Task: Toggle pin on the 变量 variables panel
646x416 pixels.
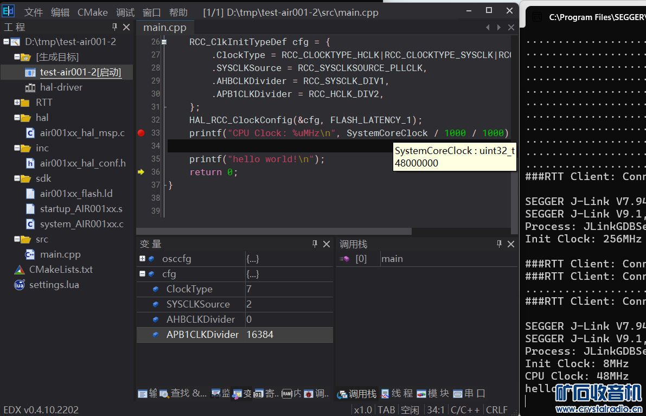Action: [315, 244]
